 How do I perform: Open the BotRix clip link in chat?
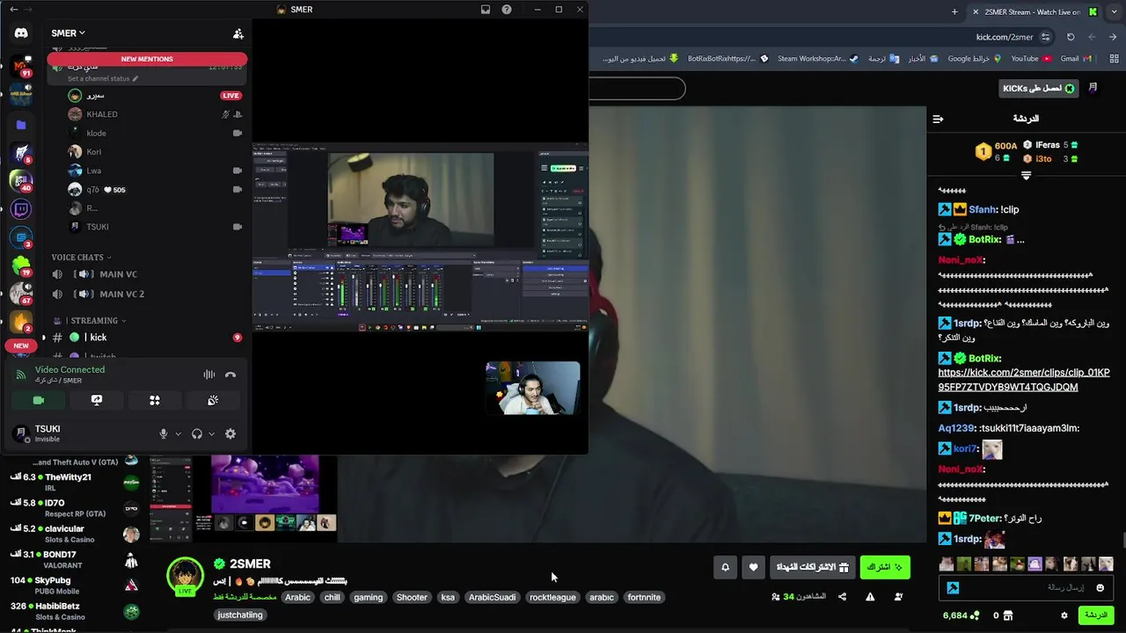[x=1024, y=380]
